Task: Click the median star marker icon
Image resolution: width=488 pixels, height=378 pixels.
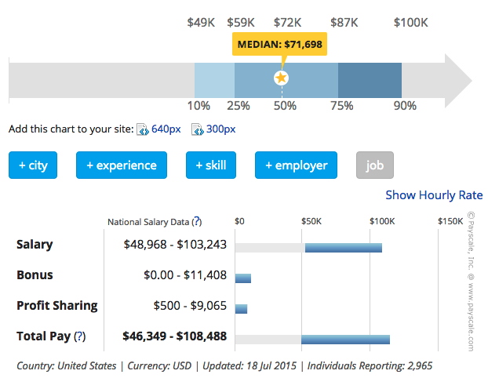Action: (x=281, y=78)
